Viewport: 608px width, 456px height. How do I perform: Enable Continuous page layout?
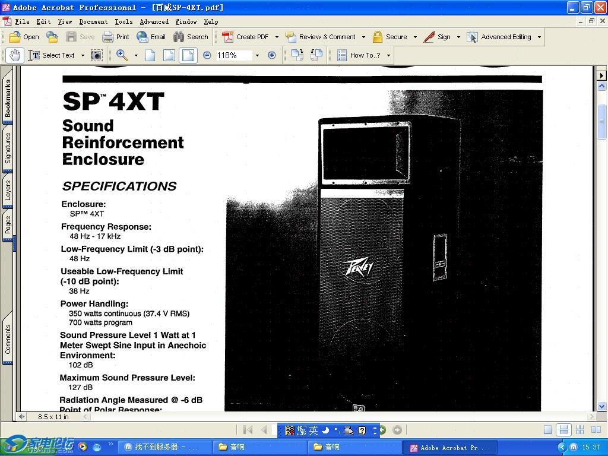[563, 430]
